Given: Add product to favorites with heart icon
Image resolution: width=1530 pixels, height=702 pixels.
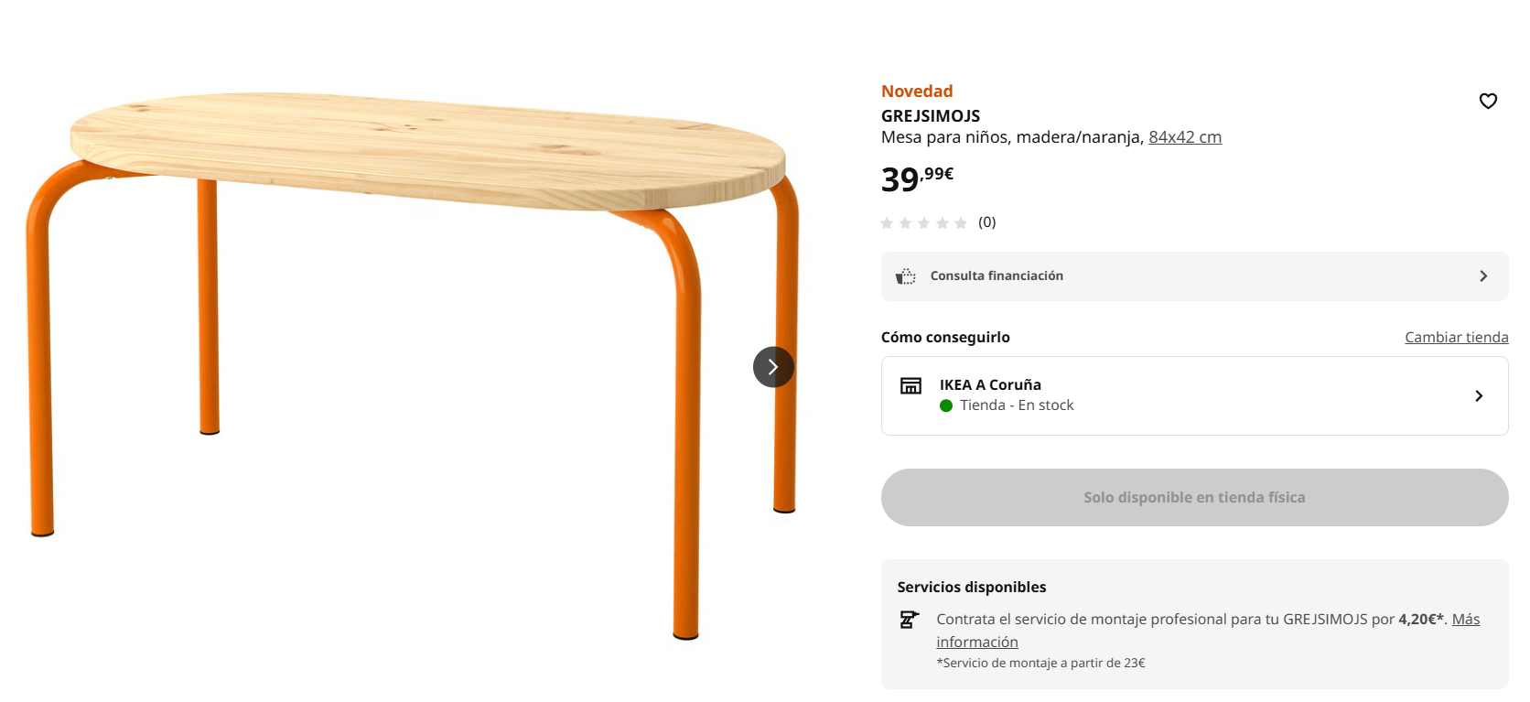Looking at the screenshot, I should 1488,101.
